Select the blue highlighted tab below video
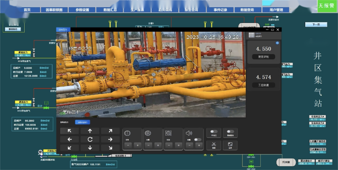 [x=82, y=122]
